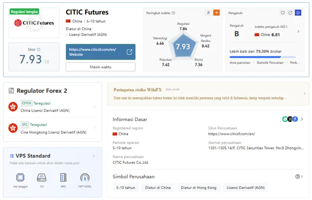Click the Diatur di Hong Kong tag

point(199,188)
